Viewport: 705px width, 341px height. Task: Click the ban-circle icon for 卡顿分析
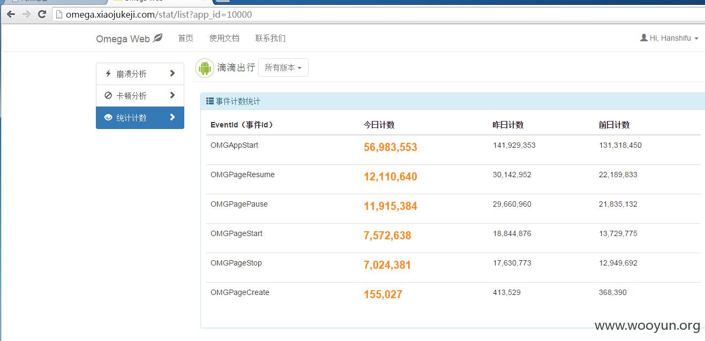(x=108, y=95)
